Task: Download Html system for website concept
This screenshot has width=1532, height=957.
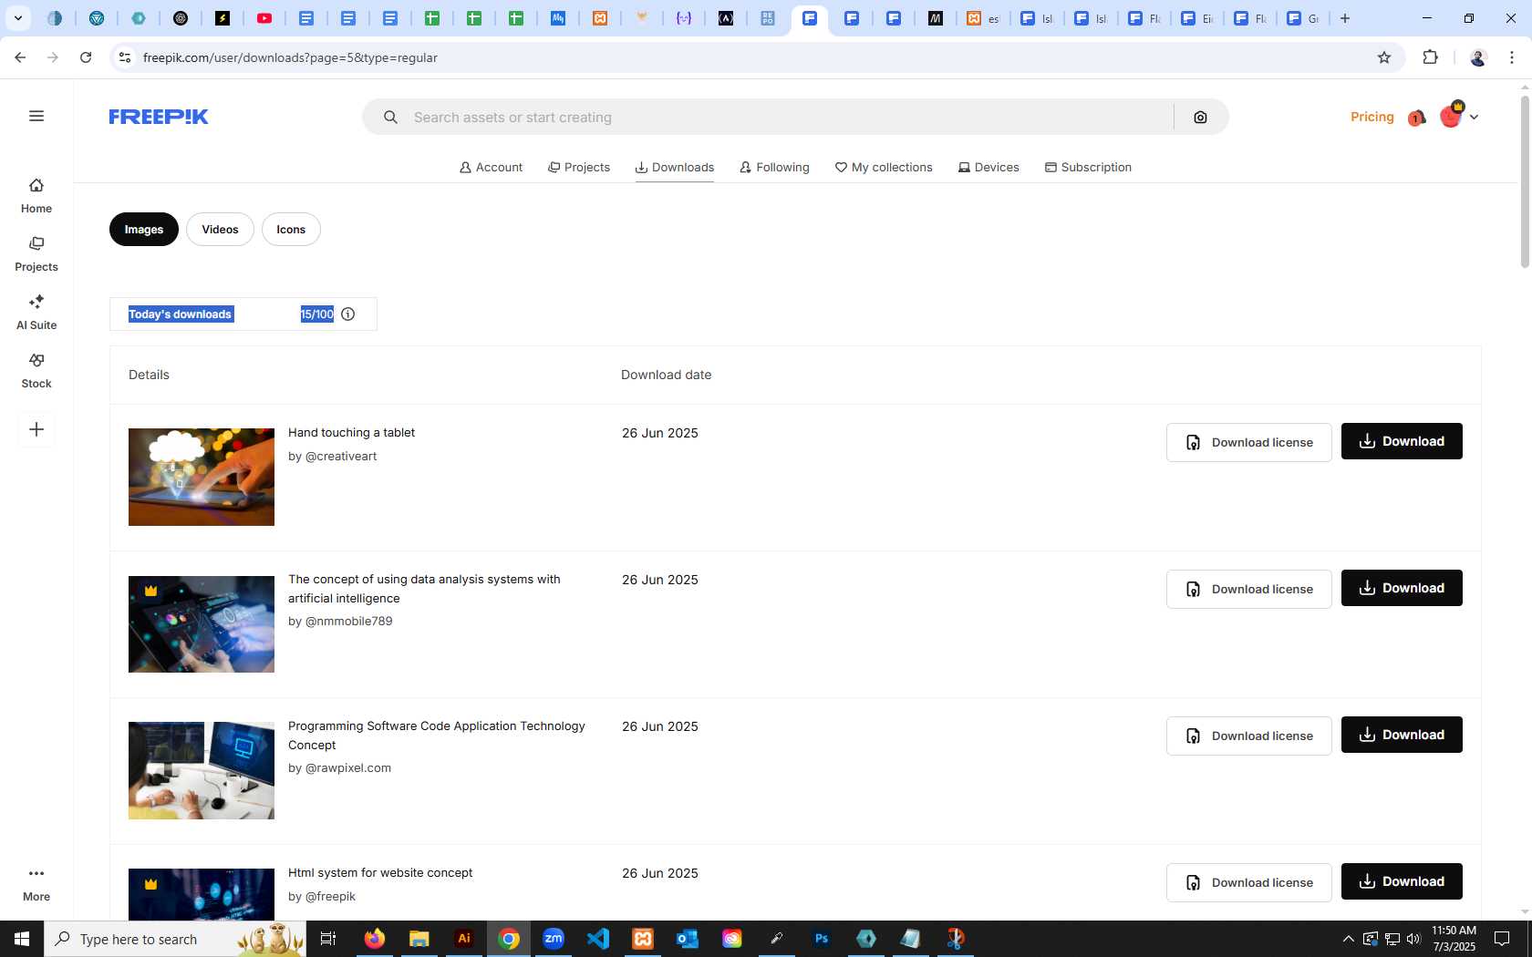Action: point(1402,881)
